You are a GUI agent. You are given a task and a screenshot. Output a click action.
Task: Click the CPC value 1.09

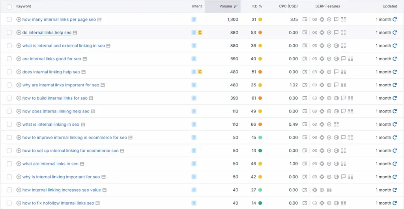coord(294,164)
